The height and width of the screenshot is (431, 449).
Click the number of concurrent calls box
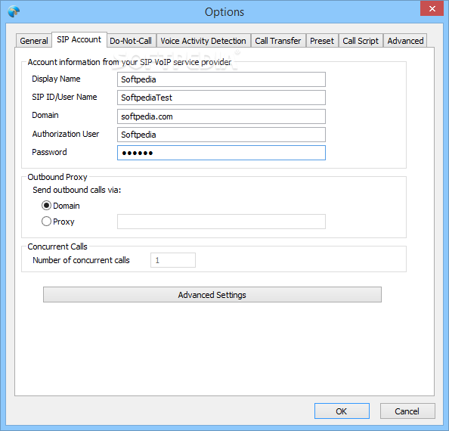(173, 260)
